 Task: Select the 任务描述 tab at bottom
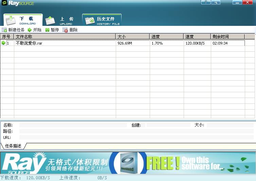(x=13, y=146)
